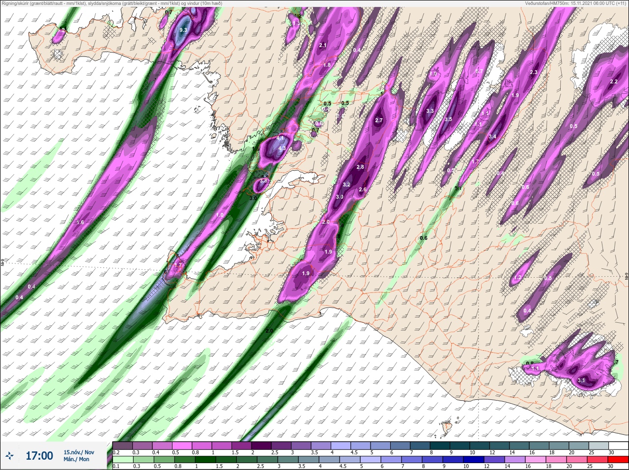Screen dimensions: 629x470
Task: Click the 3.4 precipitation value label
Action: 492,136
